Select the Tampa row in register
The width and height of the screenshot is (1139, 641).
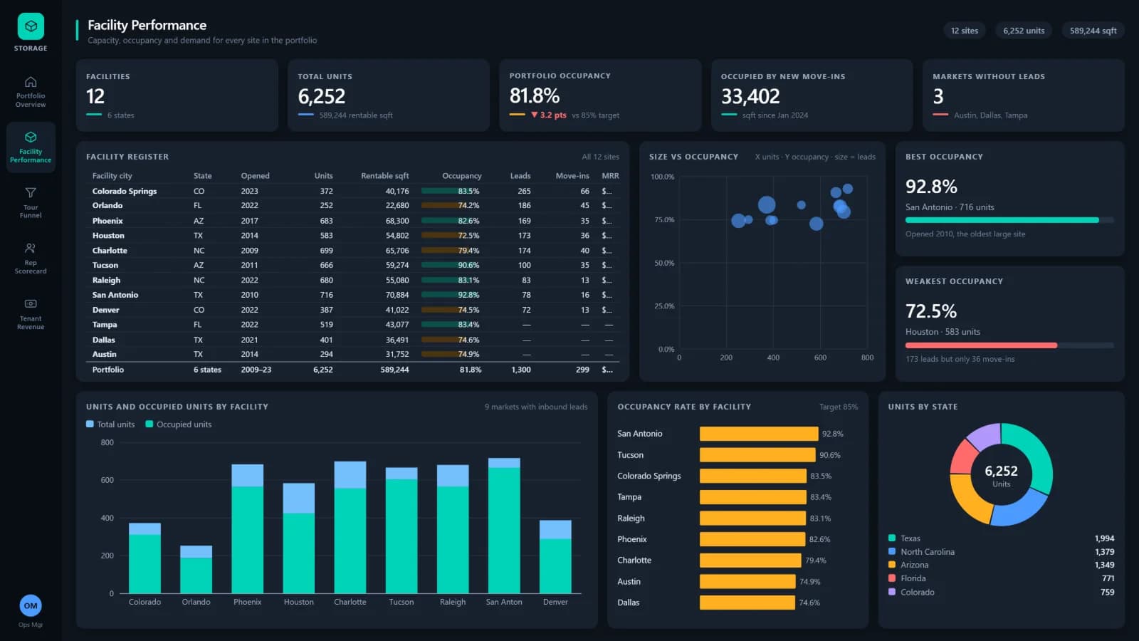[352, 325]
